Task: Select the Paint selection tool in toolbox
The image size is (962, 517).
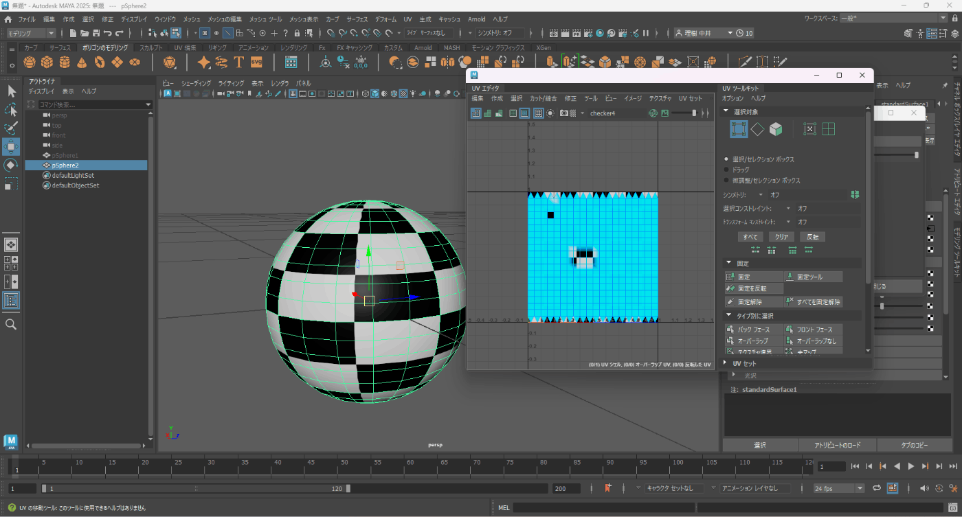Action: click(x=11, y=128)
